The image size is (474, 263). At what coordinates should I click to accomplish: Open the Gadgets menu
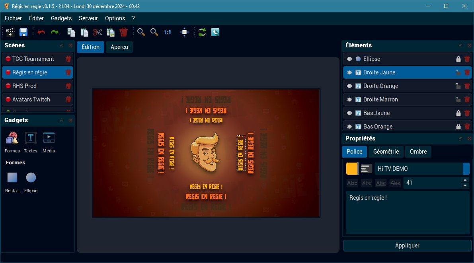[x=61, y=18]
